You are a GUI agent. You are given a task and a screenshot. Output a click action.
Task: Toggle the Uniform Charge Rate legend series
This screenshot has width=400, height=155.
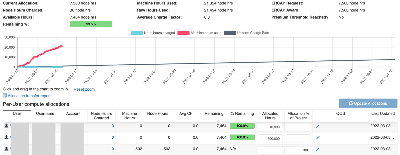pos(246,33)
